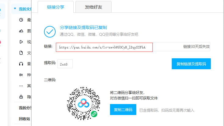
Task: Open the videos play icon
Action: [x=21, y=42]
